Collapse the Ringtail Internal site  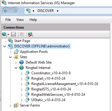[16, 68]
